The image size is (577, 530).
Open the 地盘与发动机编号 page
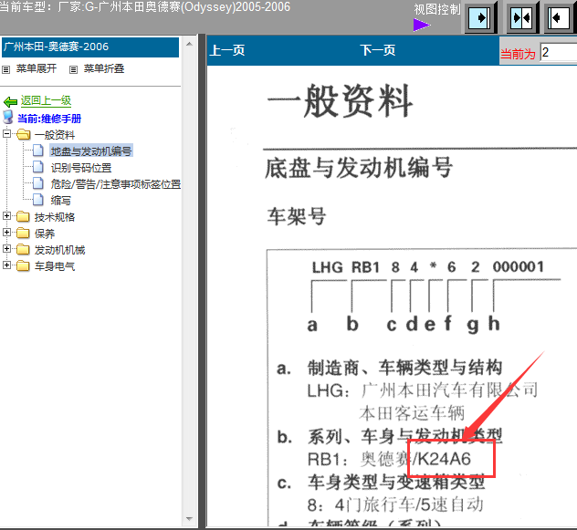click(x=91, y=151)
